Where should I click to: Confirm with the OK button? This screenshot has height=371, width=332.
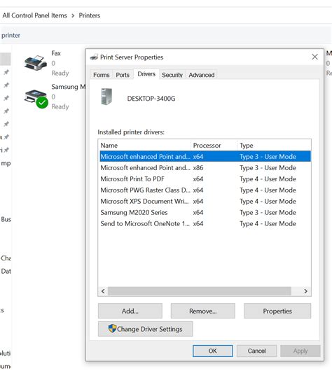pyautogui.click(x=213, y=351)
